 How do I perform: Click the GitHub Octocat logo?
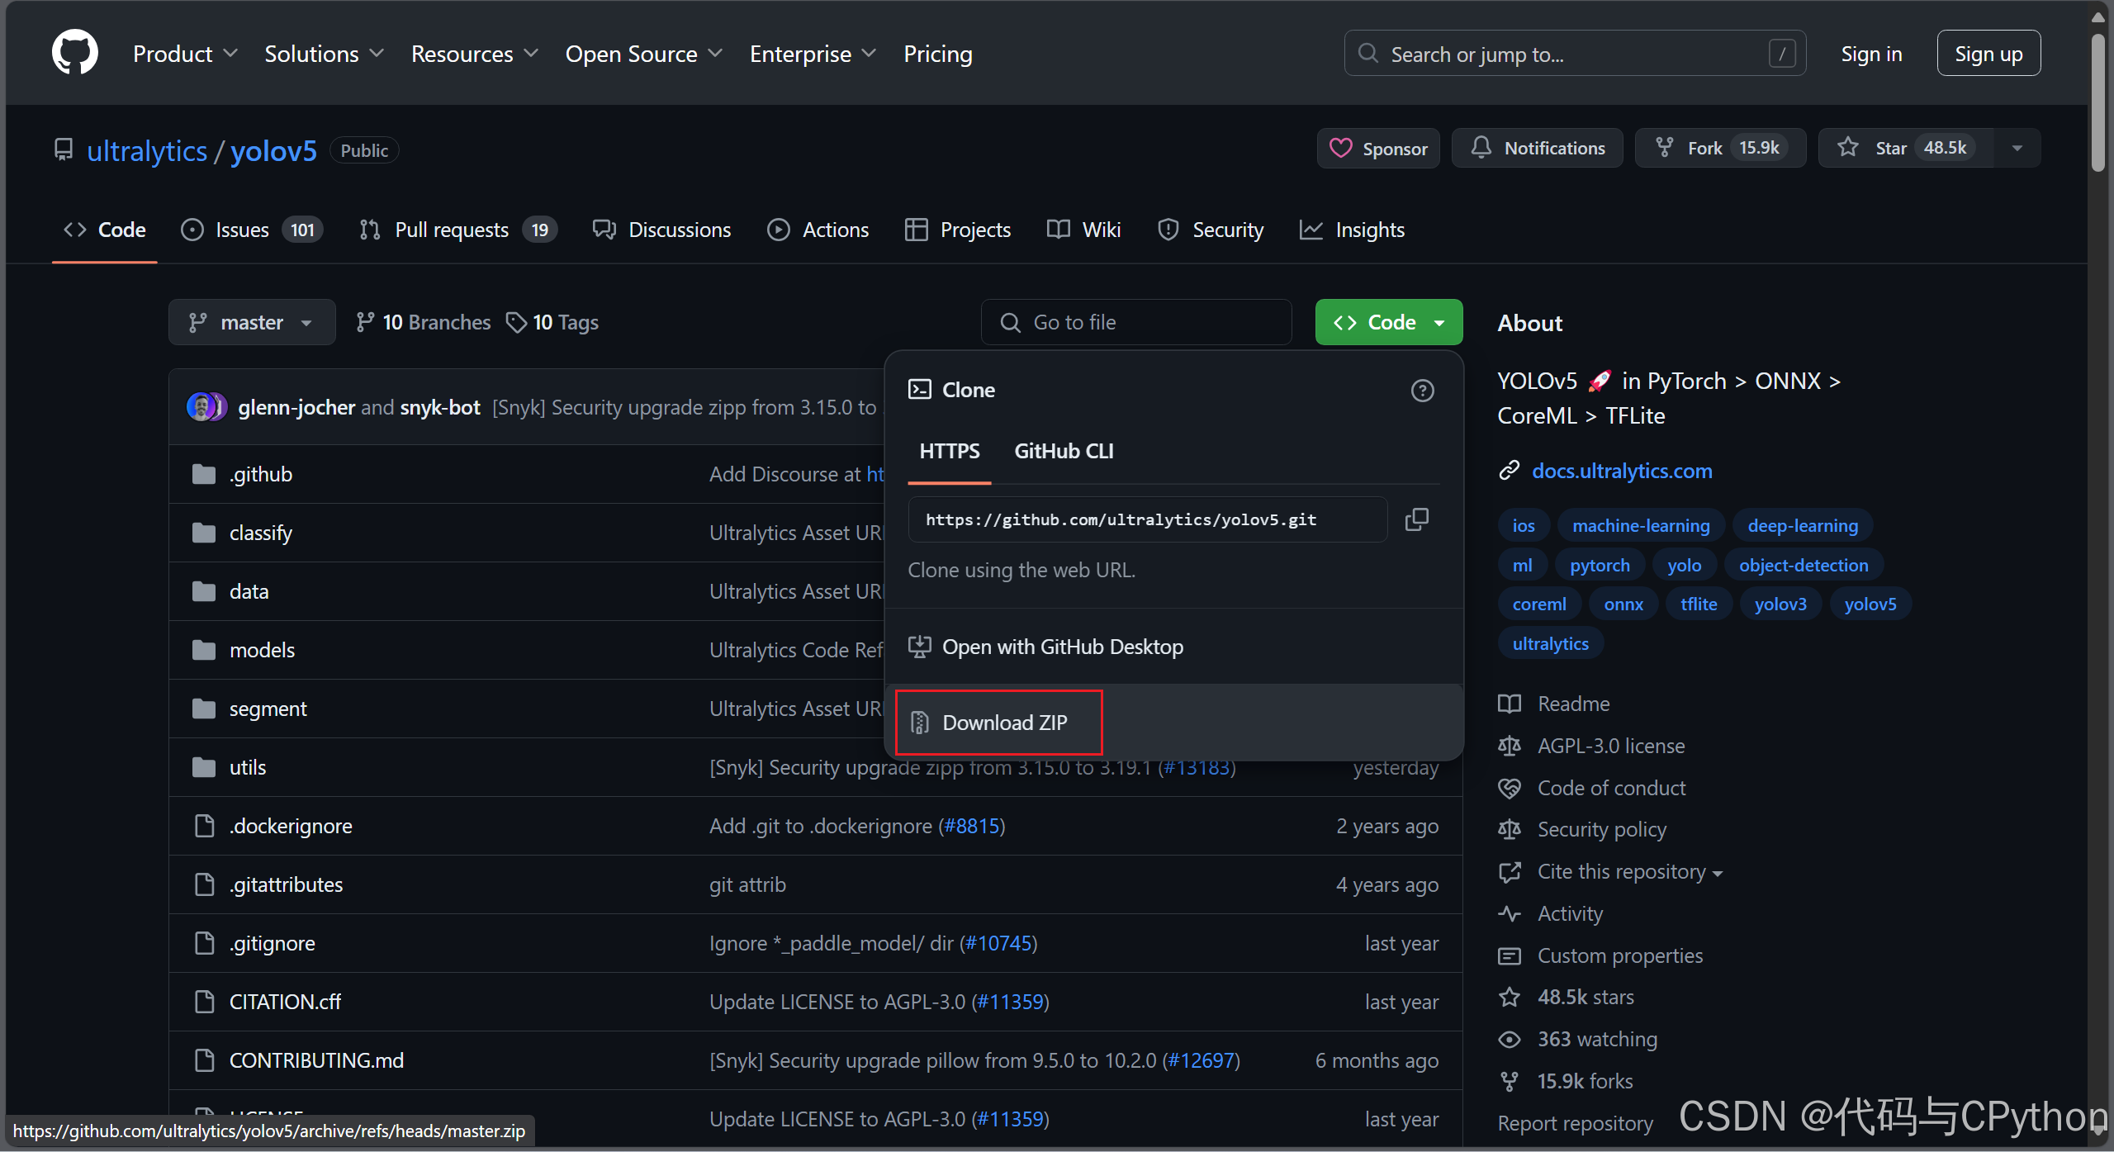click(74, 53)
